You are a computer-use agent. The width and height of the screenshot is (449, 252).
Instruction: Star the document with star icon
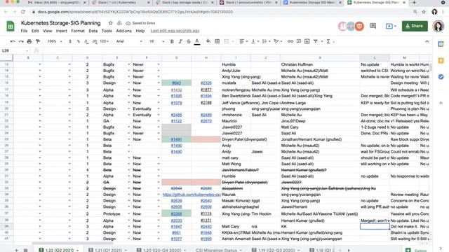pos(111,23)
